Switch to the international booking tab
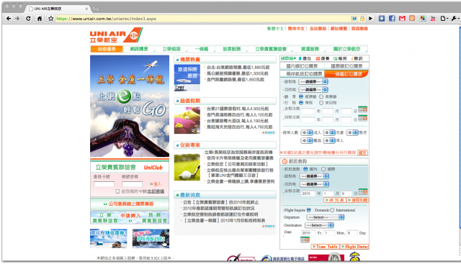461x264 pixels. click(x=346, y=66)
